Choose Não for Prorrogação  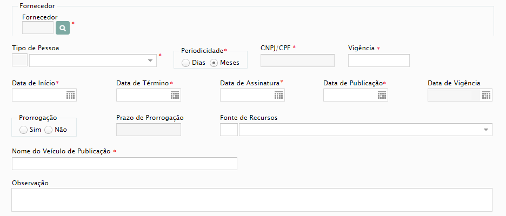click(x=48, y=130)
